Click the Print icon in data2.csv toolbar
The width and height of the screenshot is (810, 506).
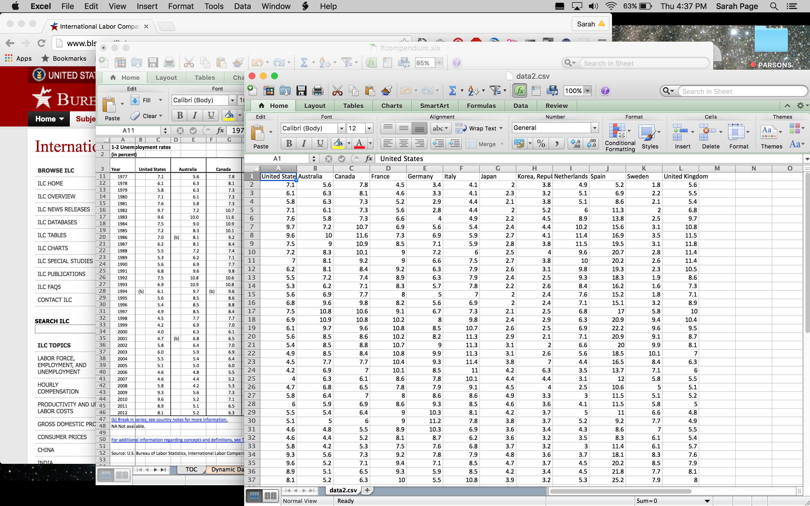318,90
